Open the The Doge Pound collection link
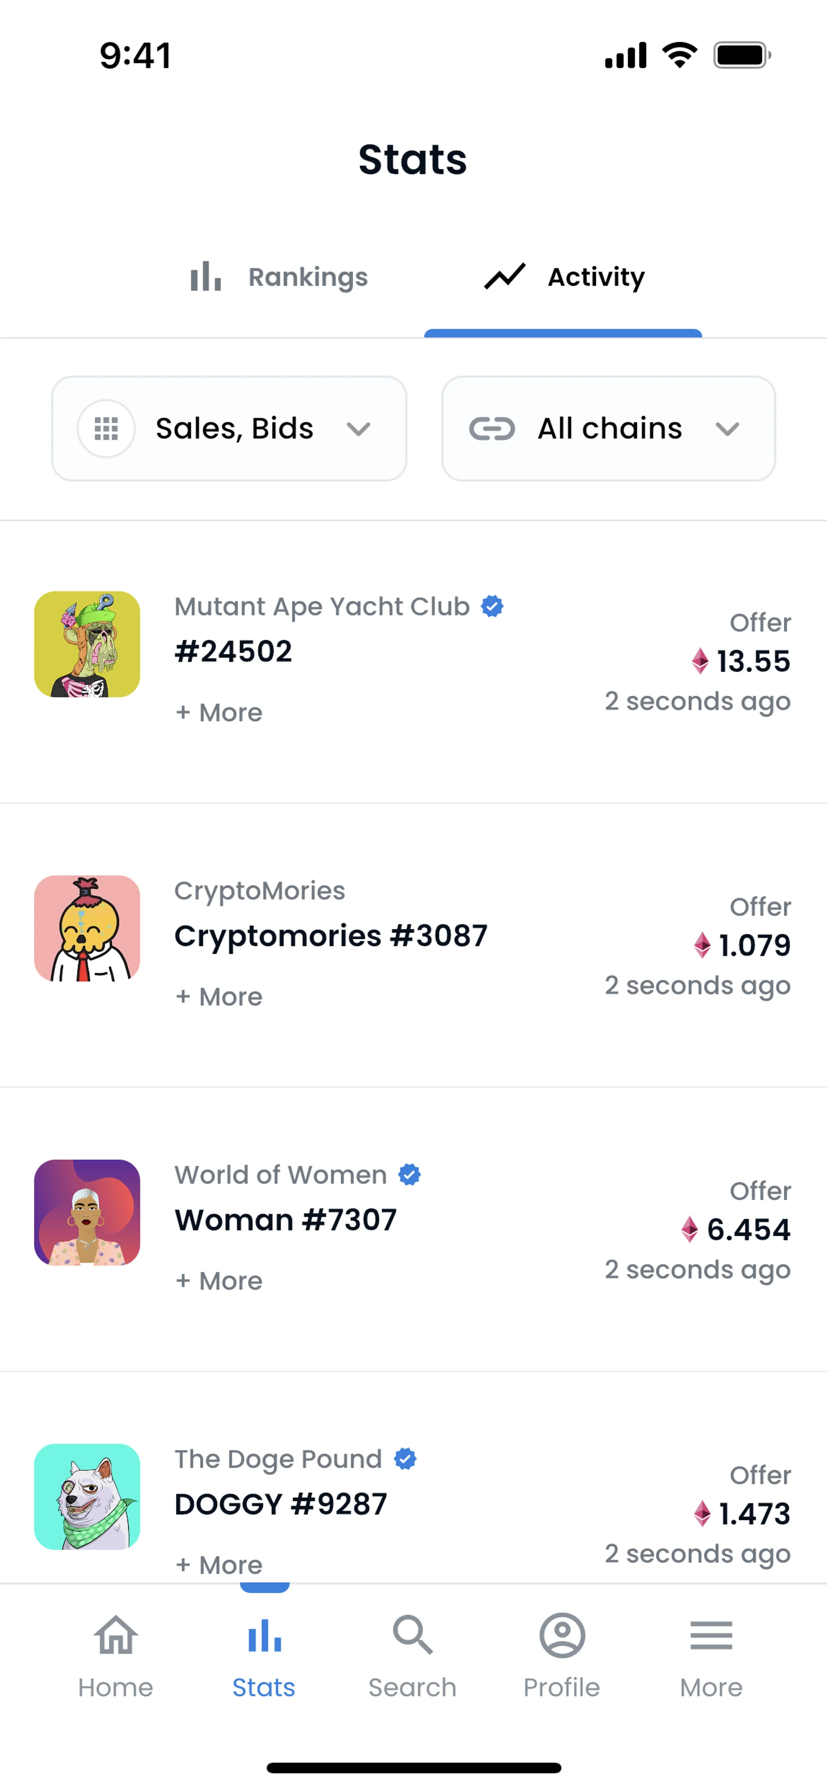Screen dimensions: 827x1790 coord(278,1459)
